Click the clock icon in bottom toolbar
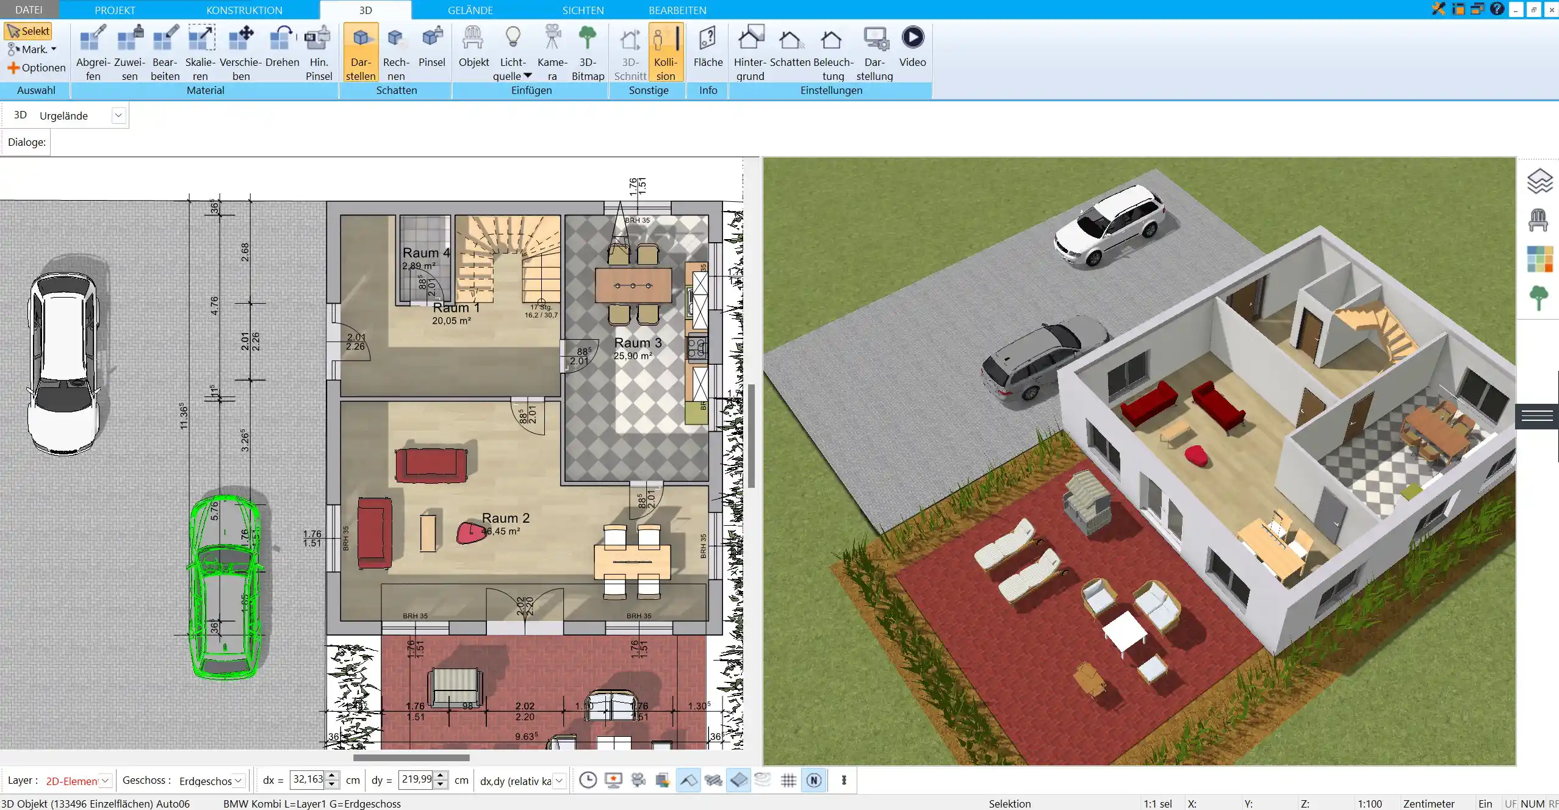 [x=588, y=780]
